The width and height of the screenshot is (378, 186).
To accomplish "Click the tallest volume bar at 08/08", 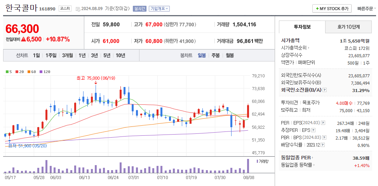I will tap(247, 166).
